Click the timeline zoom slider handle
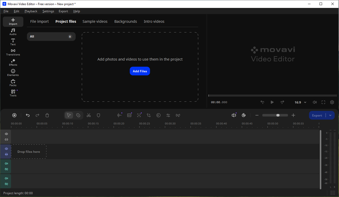Viewport: 339px width, 197px height. 278,115
